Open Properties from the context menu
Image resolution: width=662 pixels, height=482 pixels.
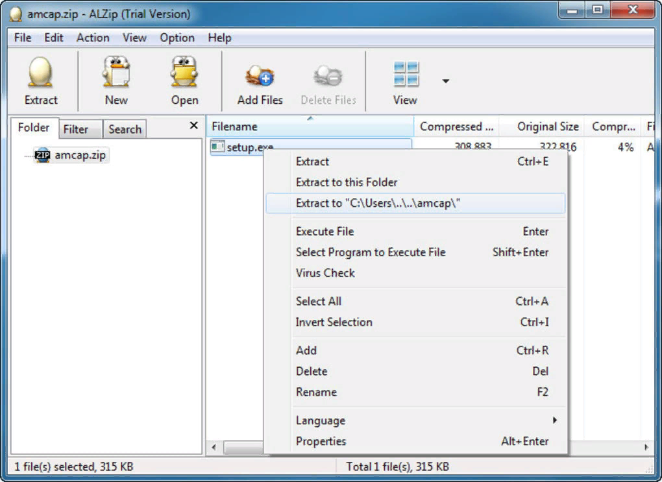tap(321, 441)
